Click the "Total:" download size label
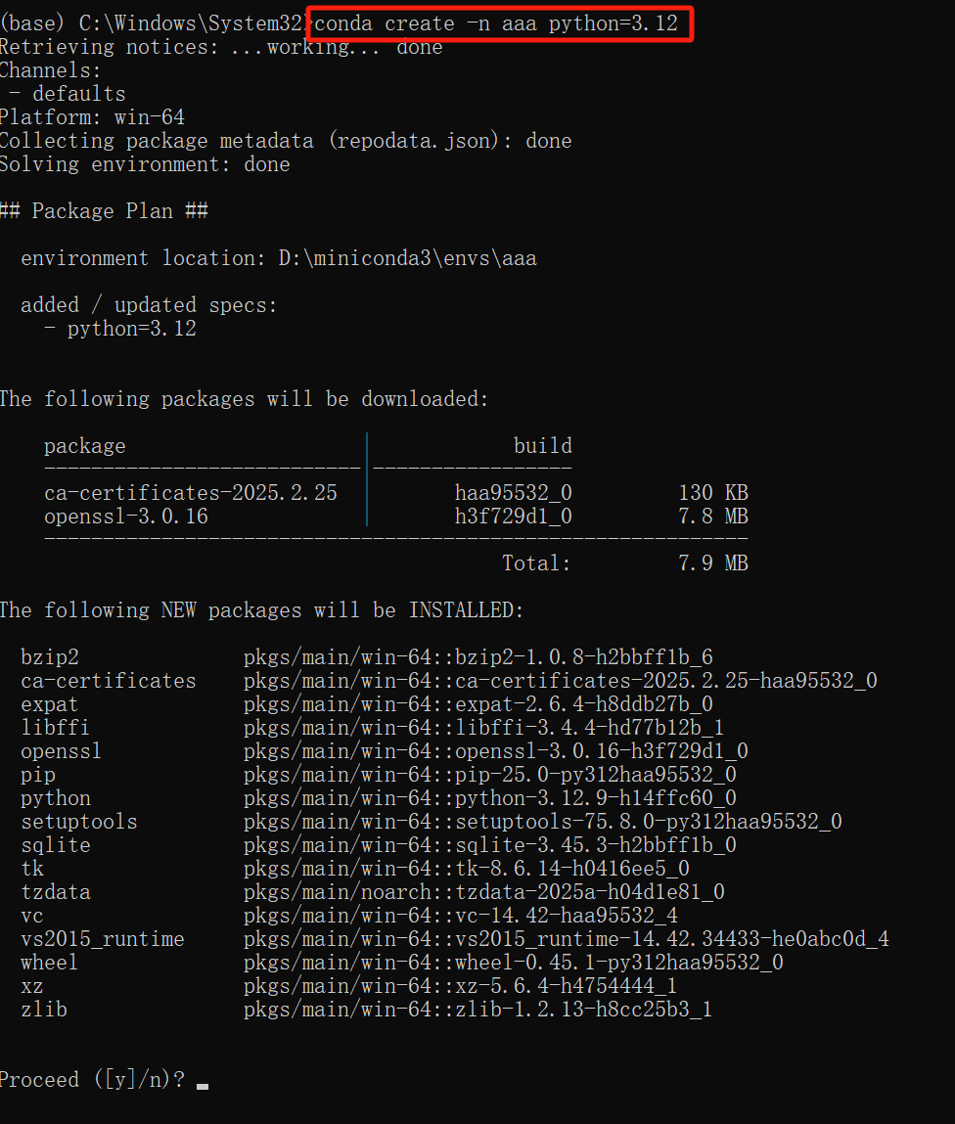This screenshot has width=955, height=1124. [536, 563]
